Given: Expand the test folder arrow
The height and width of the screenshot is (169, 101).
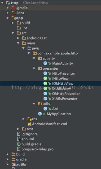Looking at the screenshot, I should tap(18, 129).
